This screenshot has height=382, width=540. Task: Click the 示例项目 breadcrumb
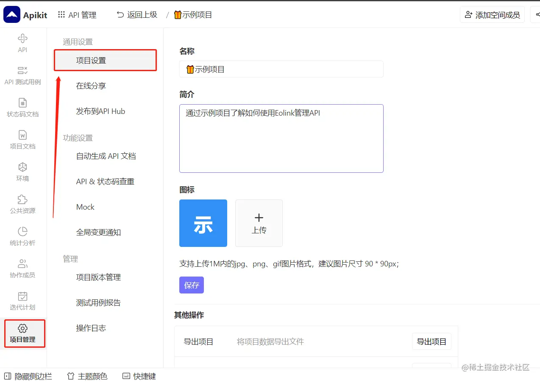[193, 15]
